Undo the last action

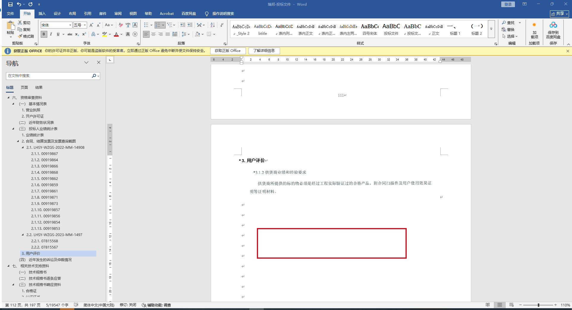click(19, 4)
